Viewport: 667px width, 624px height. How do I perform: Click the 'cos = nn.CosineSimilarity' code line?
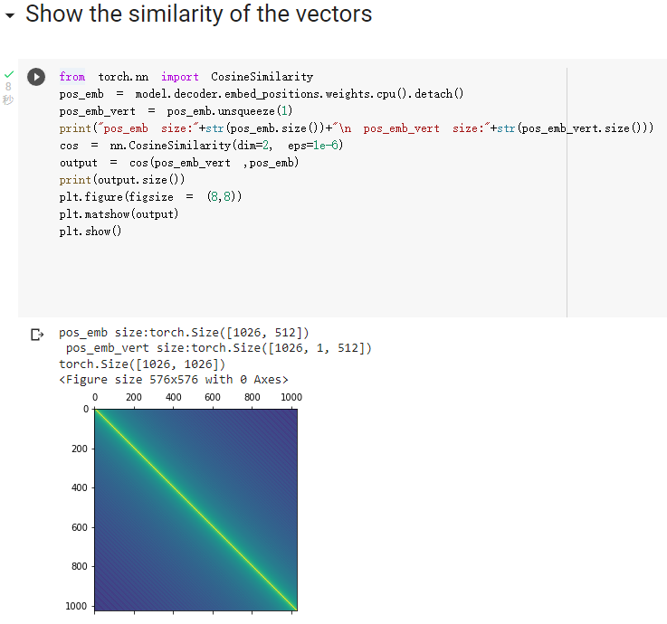(201, 146)
